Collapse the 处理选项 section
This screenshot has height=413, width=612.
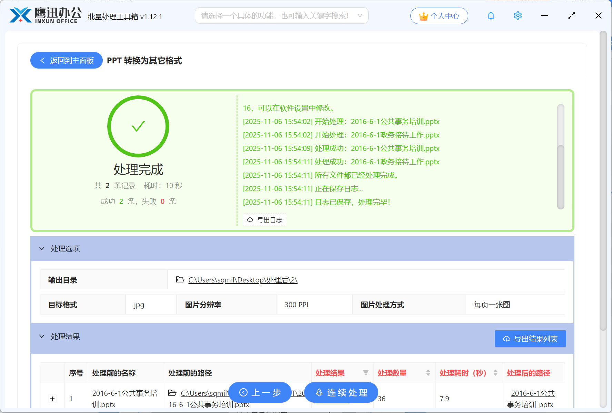click(42, 248)
